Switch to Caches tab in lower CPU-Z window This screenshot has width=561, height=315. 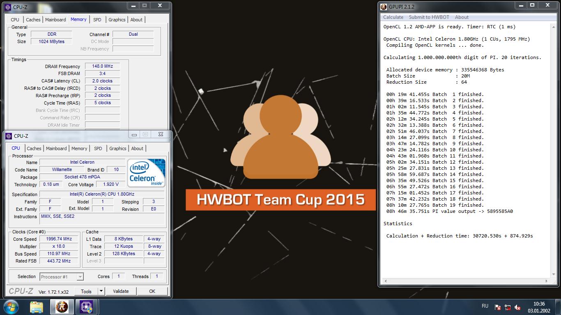coord(34,148)
